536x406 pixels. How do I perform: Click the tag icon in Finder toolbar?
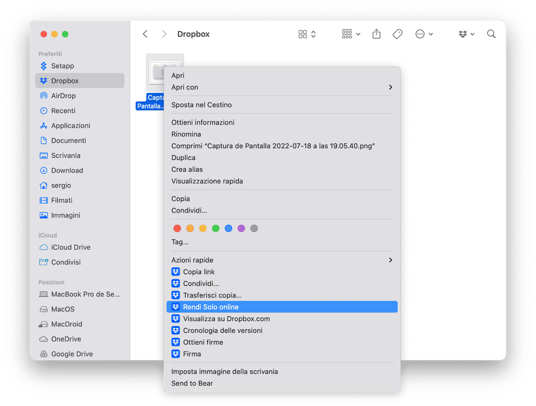pos(397,34)
